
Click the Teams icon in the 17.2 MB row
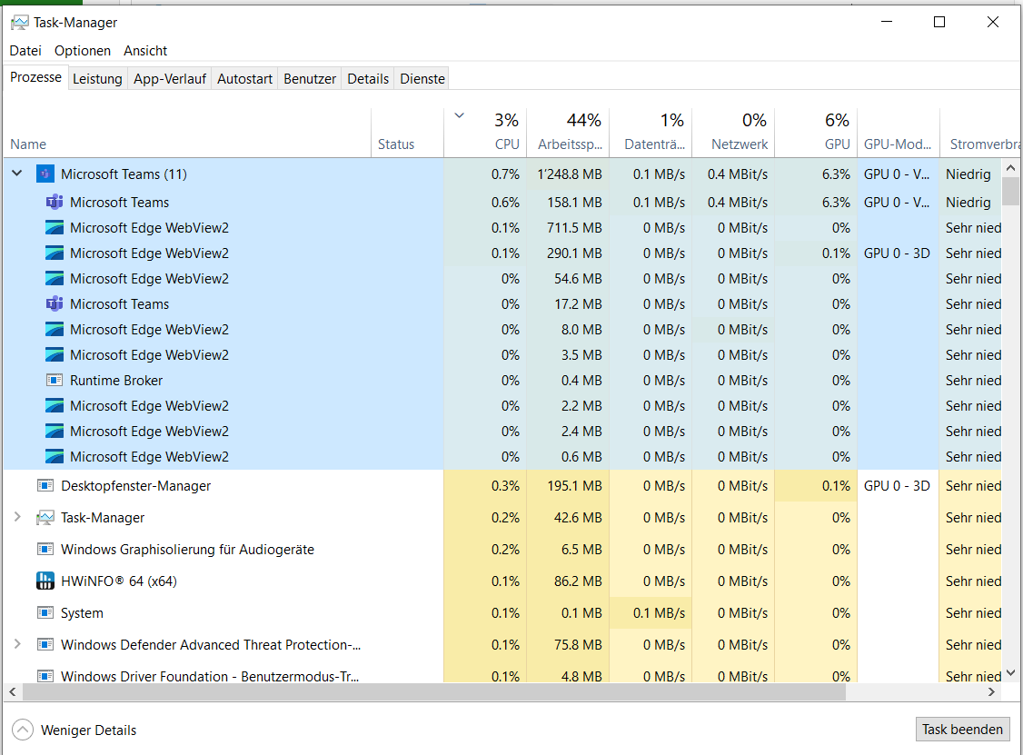point(55,304)
